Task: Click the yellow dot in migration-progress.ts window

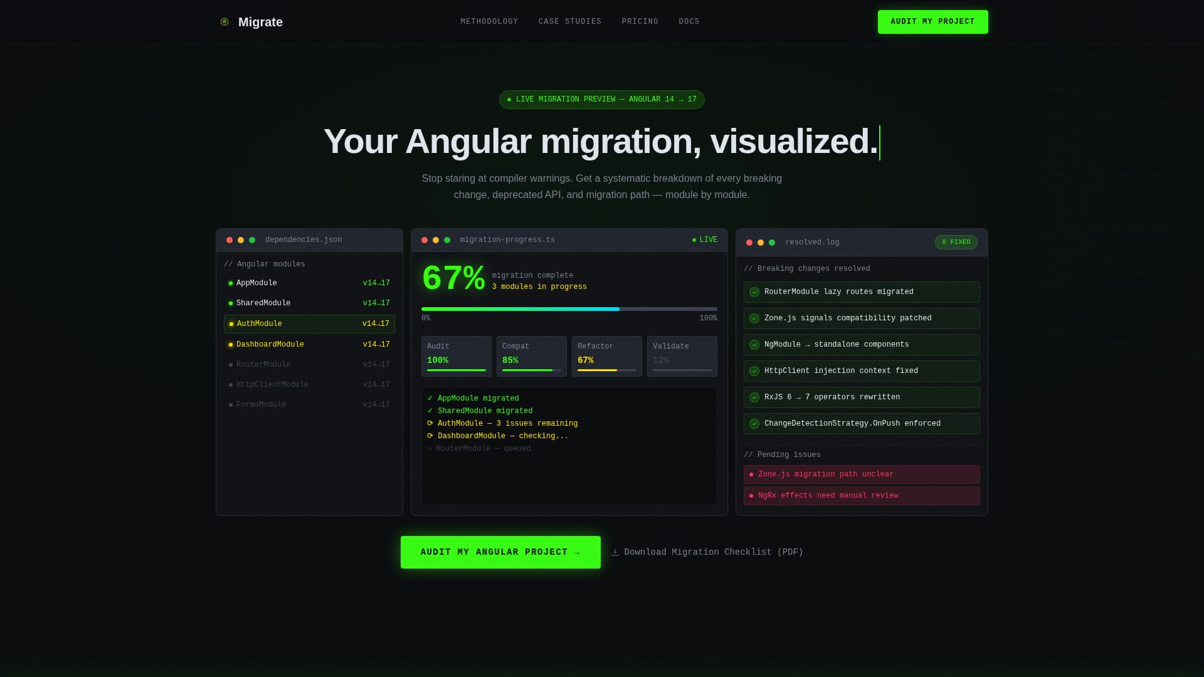Action: (436, 240)
